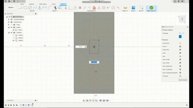Apply Collinear constraint
This screenshot has height=108, width=193.
pos(108,8)
